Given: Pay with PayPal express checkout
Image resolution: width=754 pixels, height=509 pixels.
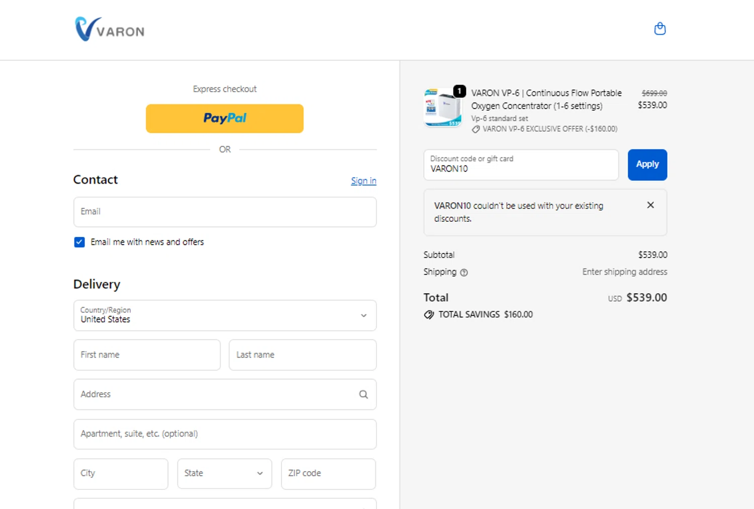Looking at the screenshot, I should [x=225, y=119].
